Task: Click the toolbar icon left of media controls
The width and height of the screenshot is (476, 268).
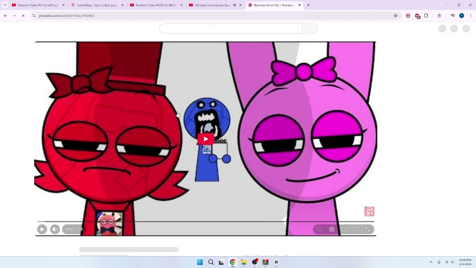Action: (x=440, y=16)
